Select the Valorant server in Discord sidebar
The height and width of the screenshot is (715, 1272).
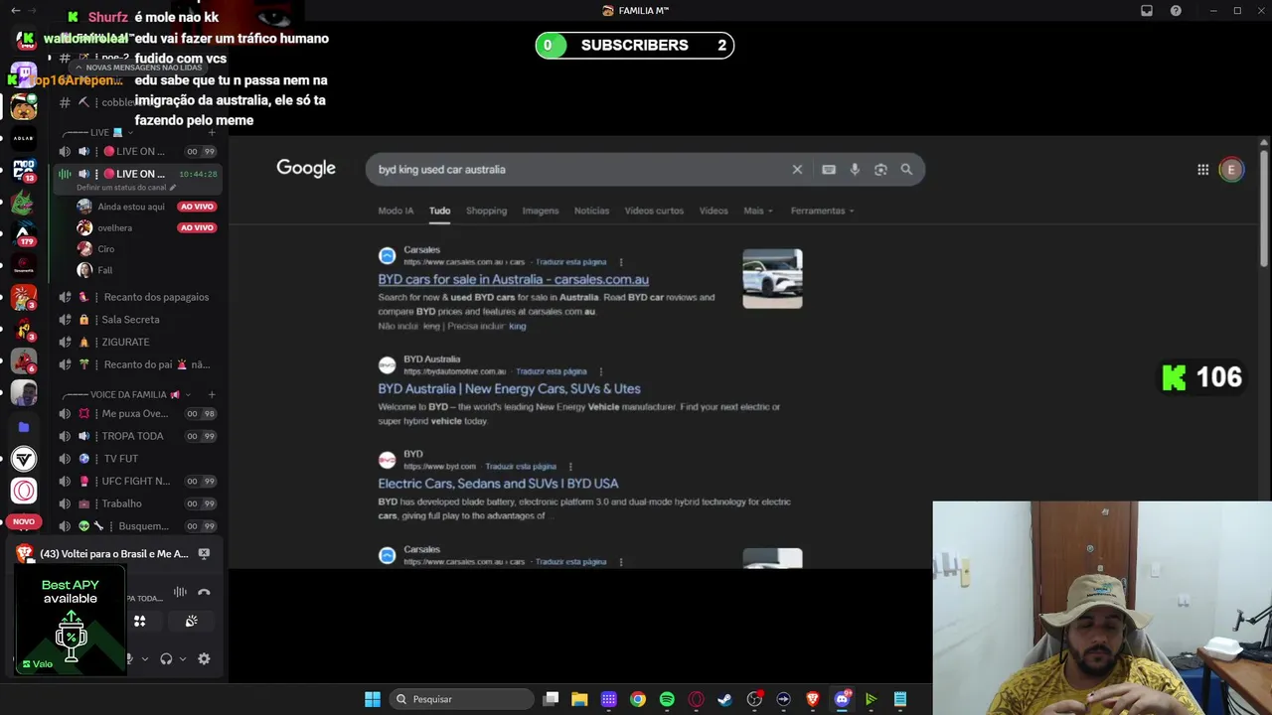pos(24,459)
